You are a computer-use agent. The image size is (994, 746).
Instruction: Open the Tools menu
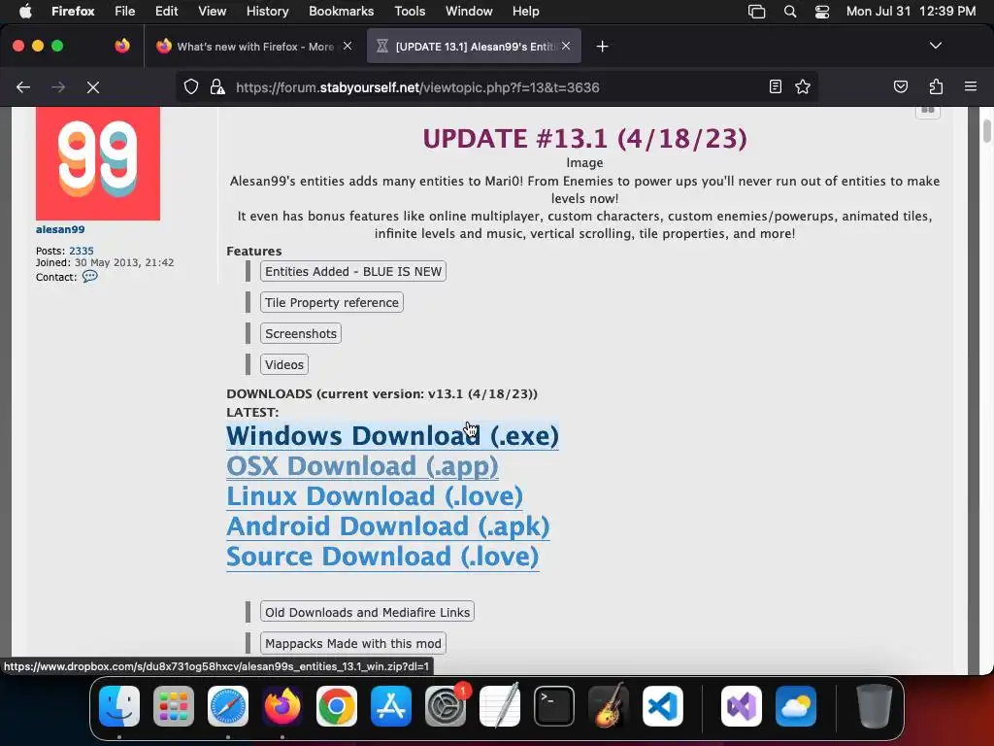410,12
